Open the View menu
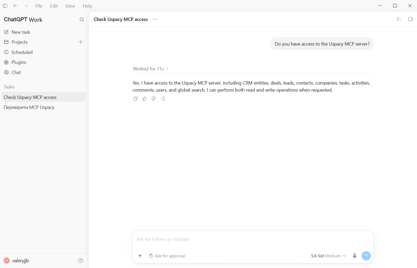Screen dimensions: 417x268 (x=70, y=6)
